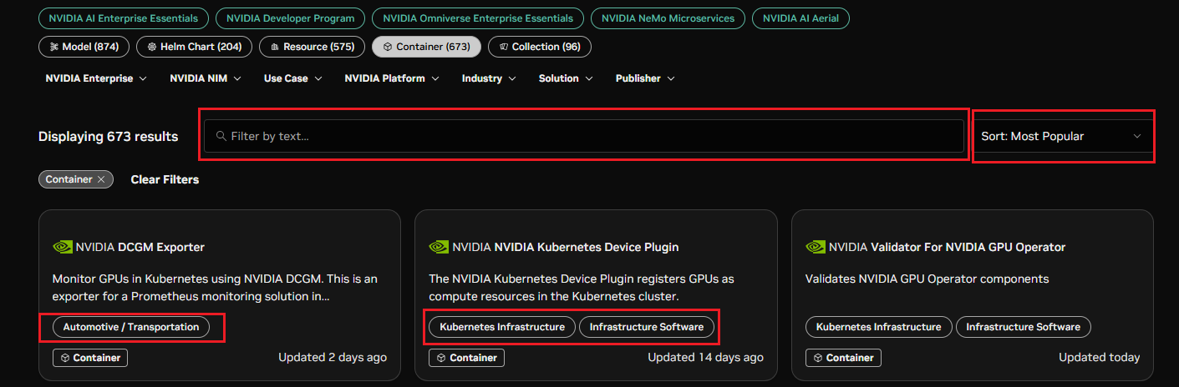Click "Validates NVIDIA GPU Operator components" text
The height and width of the screenshot is (387, 1179).
click(927, 279)
